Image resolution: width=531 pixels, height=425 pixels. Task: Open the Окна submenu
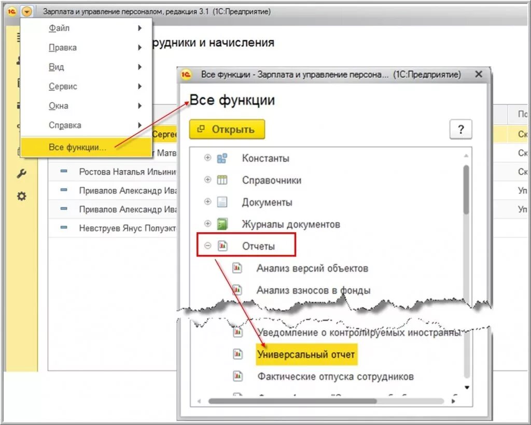point(87,106)
